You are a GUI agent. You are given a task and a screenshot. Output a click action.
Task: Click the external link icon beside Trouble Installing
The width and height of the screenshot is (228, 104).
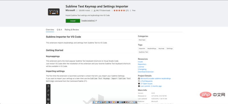(96, 21)
